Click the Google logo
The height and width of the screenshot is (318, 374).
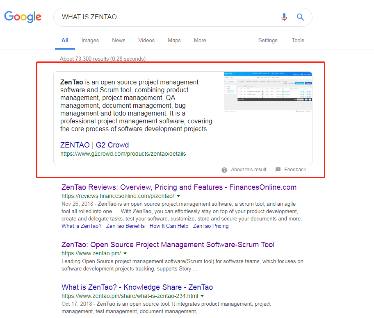pos(23,17)
